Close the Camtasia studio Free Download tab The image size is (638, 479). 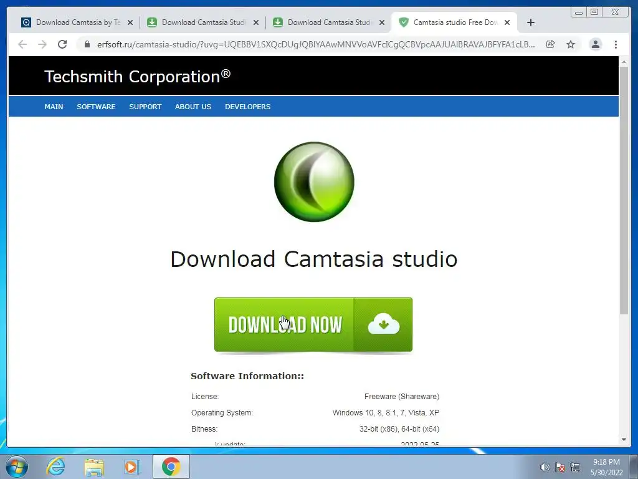[507, 23]
